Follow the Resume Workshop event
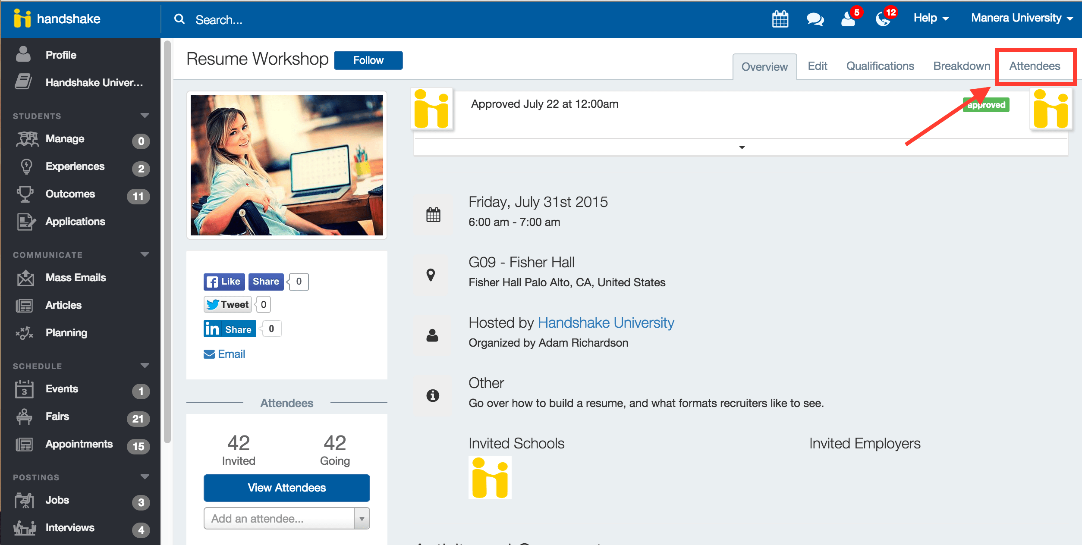Viewport: 1082px width, 545px height. [x=368, y=60]
